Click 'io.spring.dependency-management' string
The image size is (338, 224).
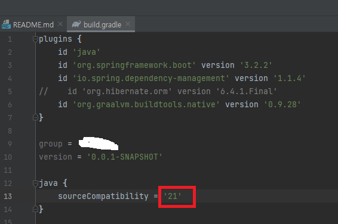pos(150,78)
